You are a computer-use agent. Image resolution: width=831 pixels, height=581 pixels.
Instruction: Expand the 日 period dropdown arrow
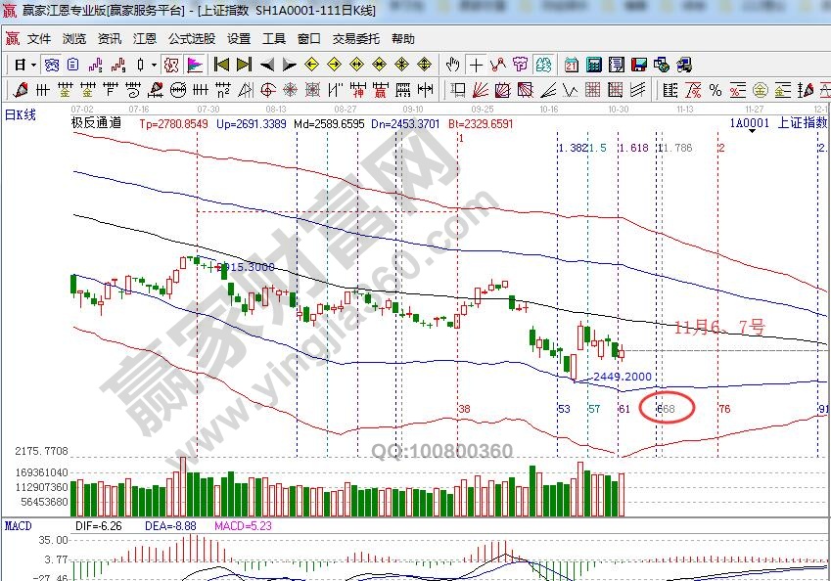point(33,65)
